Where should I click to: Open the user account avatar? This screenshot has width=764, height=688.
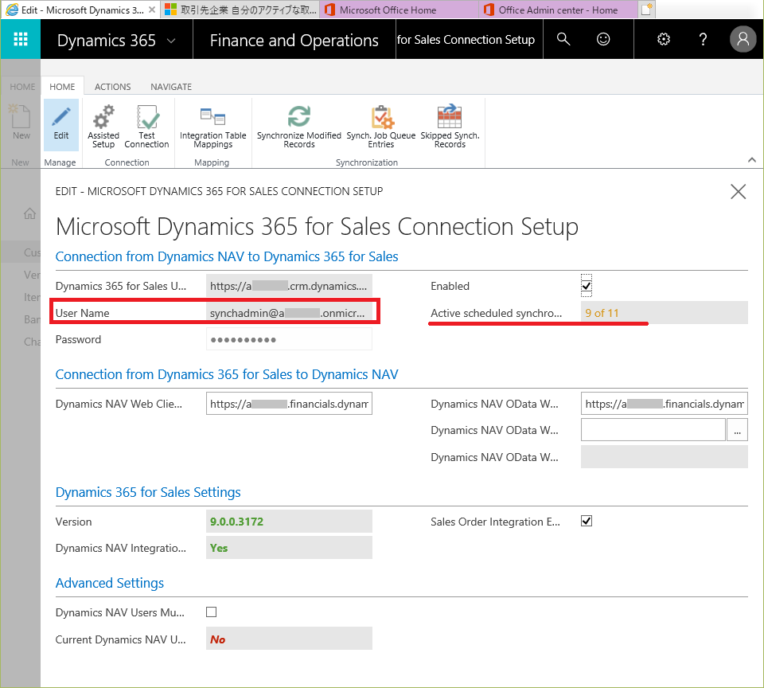click(743, 39)
